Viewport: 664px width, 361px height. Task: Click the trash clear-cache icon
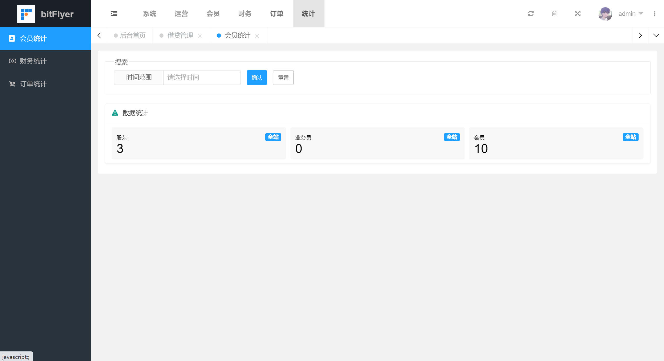pyautogui.click(x=554, y=14)
